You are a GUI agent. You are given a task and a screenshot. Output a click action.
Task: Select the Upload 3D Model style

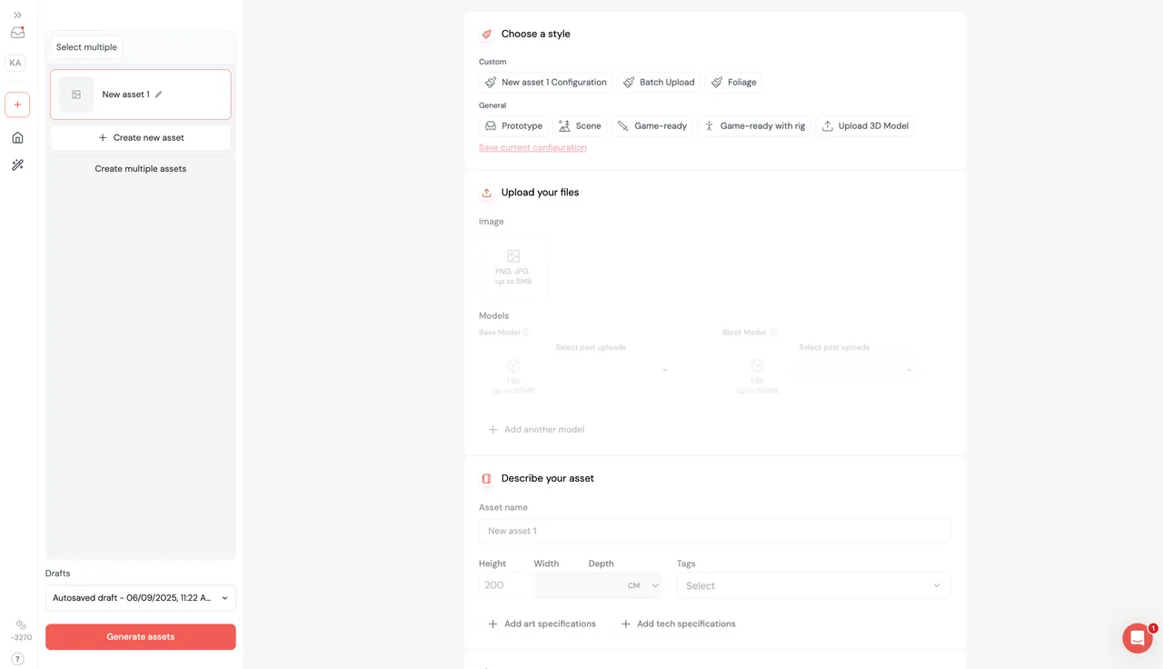point(865,126)
